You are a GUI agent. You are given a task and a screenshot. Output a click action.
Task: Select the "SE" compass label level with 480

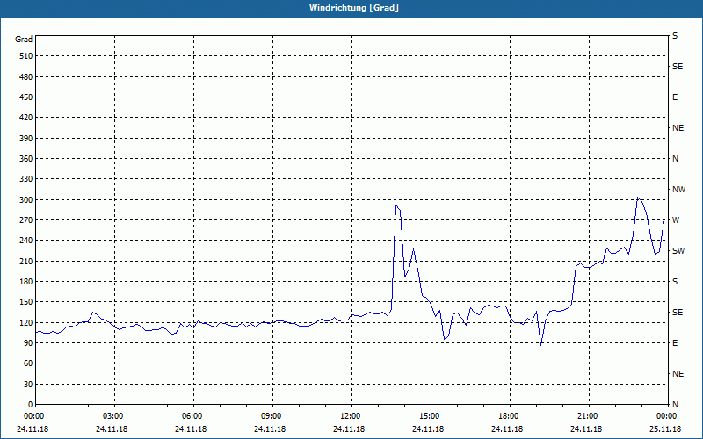[678, 67]
